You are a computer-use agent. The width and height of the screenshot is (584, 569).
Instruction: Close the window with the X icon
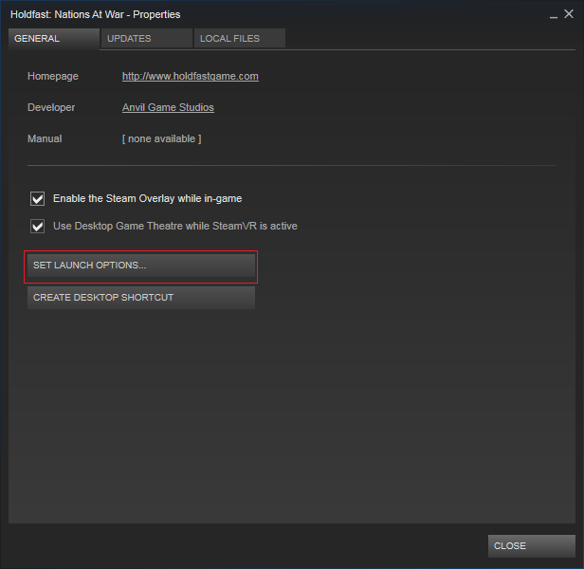click(570, 14)
